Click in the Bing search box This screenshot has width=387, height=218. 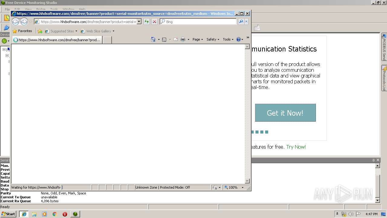(200, 21)
